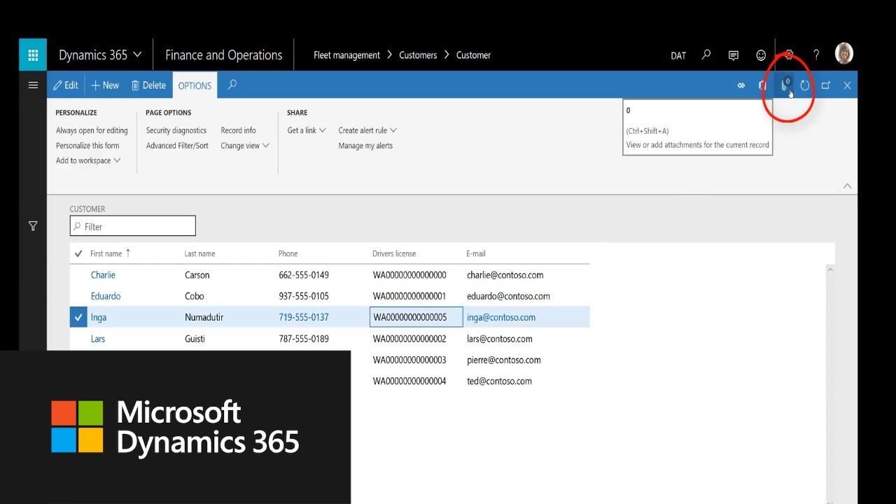Screen dimensions: 896x504
Task: Sort by First name column header
Action: [106, 253]
